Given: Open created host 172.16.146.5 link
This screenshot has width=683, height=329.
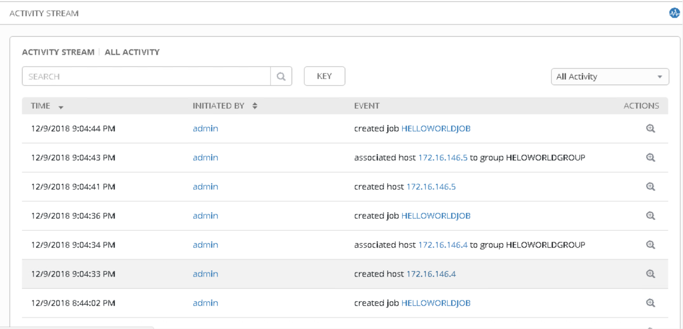Looking at the screenshot, I should (431, 187).
